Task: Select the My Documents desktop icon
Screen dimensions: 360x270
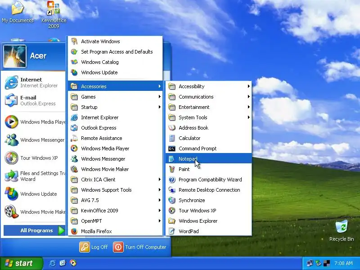Action: coord(18,12)
